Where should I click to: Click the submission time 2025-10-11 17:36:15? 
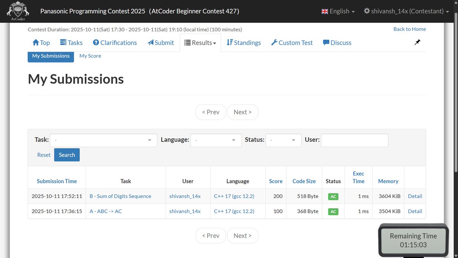(x=57, y=211)
